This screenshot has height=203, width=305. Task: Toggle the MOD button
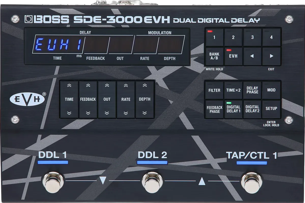[x=271, y=90]
